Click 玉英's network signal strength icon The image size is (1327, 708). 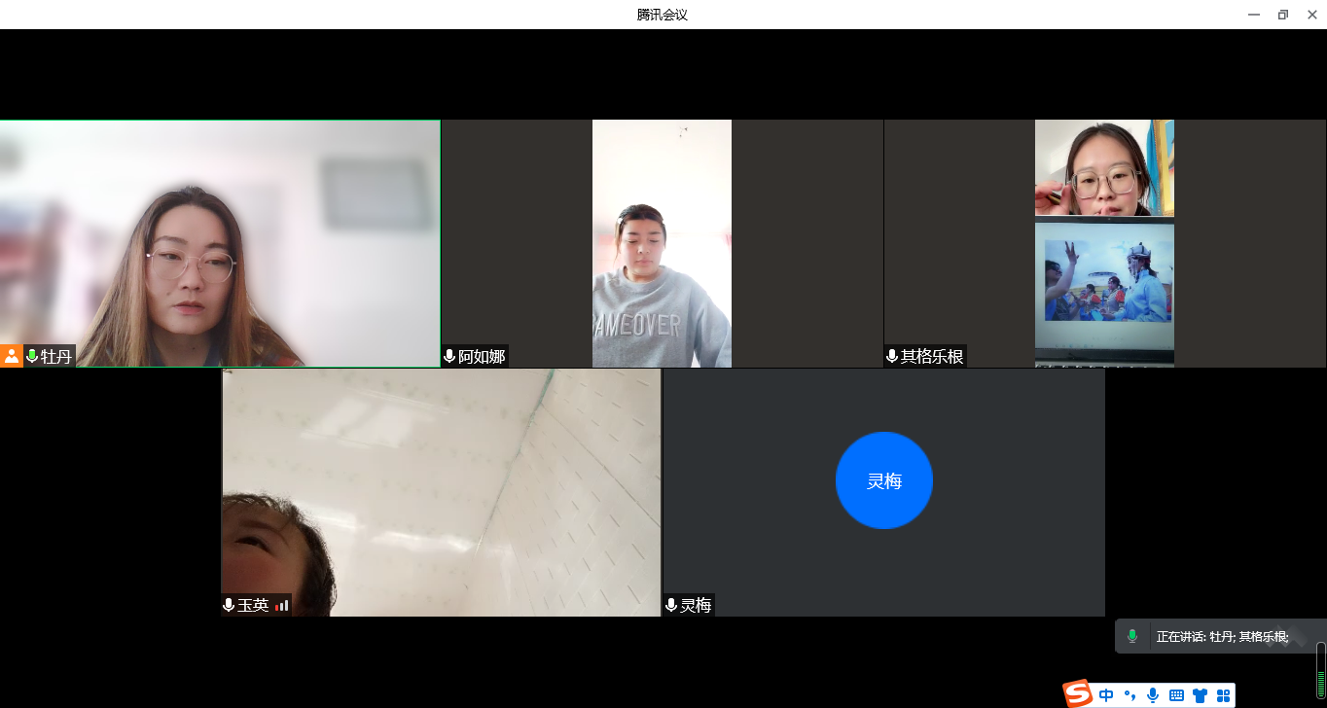click(282, 605)
